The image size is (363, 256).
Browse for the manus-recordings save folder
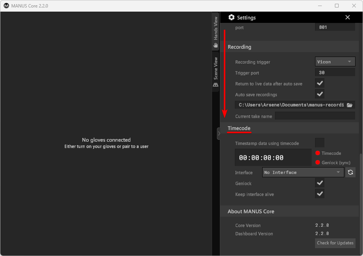349,105
